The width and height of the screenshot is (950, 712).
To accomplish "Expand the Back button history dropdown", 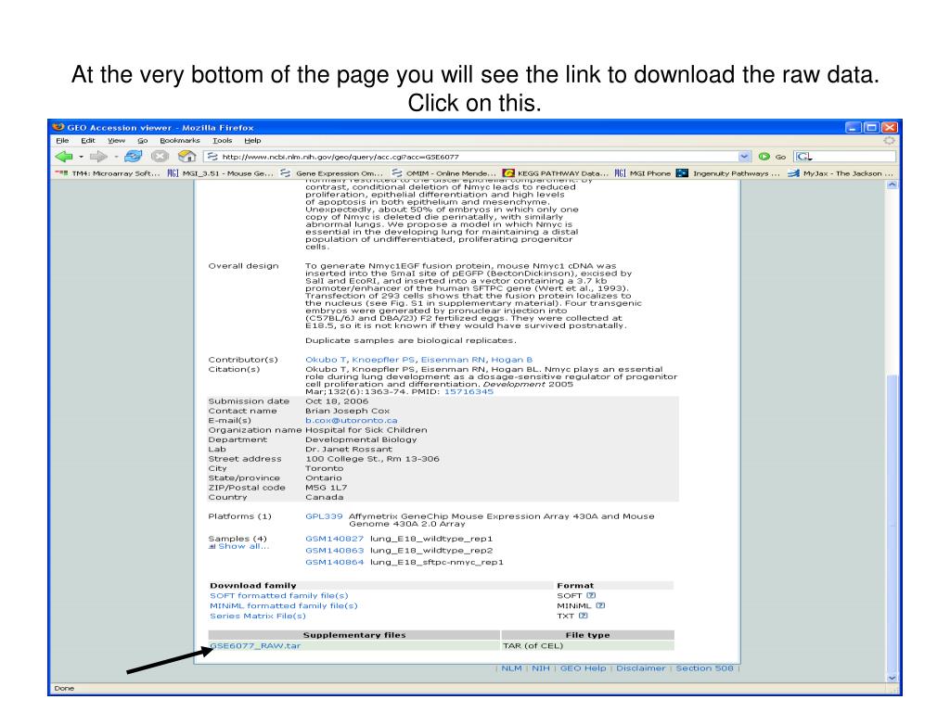I will pyautogui.click(x=82, y=157).
